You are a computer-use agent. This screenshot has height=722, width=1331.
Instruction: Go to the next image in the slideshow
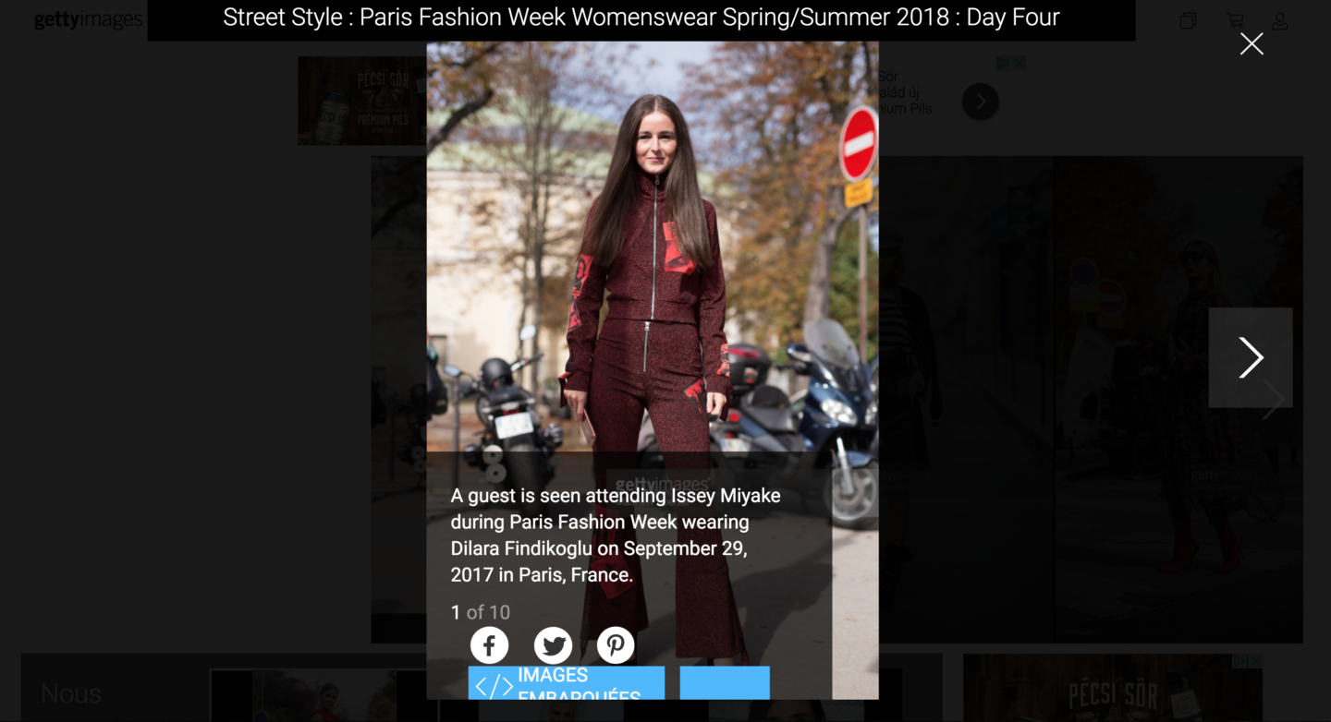[1251, 357]
